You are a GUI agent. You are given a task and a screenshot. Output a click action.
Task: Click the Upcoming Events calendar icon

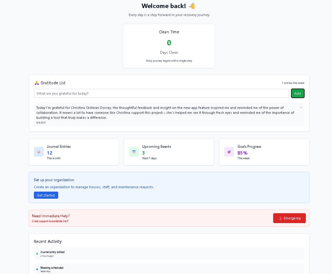pyautogui.click(x=134, y=152)
